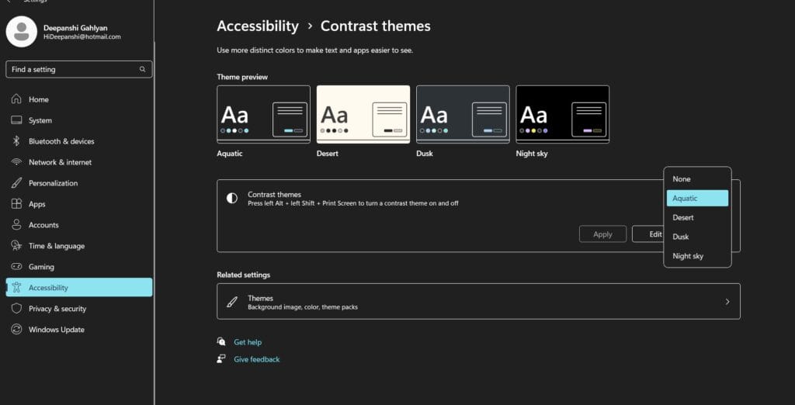Click the user profile avatar

(x=22, y=31)
